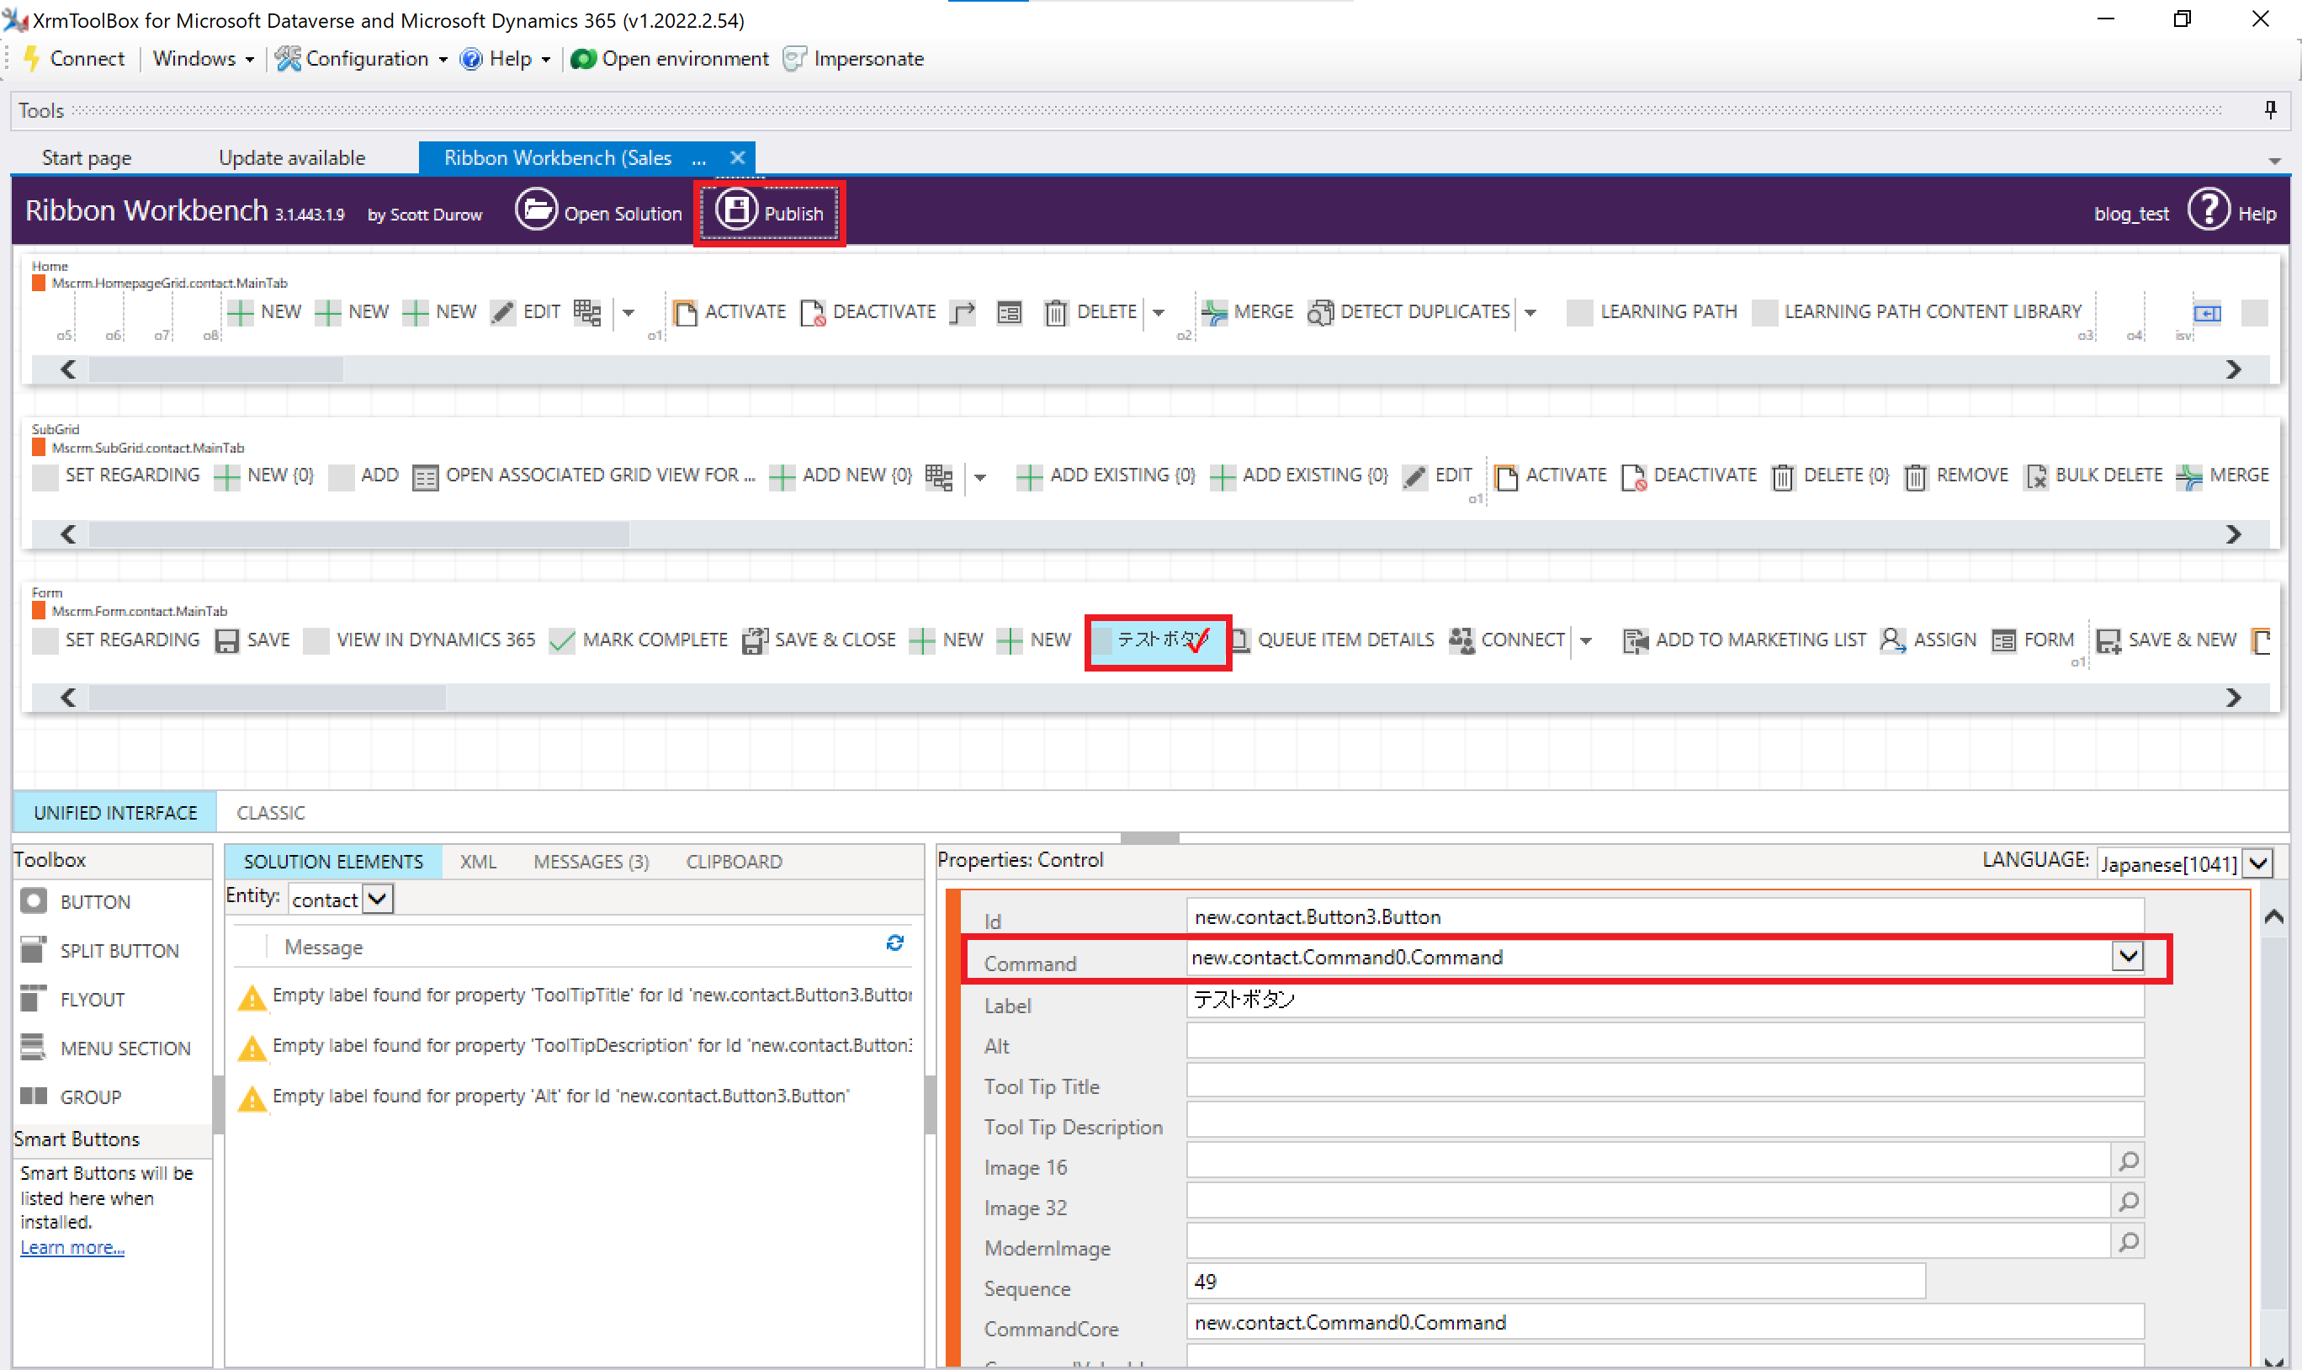This screenshot has width=2302, height=1370.
Task: Open the Configuration menu
Action: coord(362,58)
